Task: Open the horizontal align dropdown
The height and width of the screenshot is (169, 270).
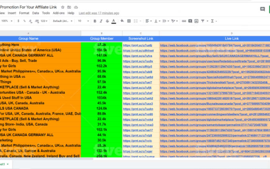Action: point(148,21)
